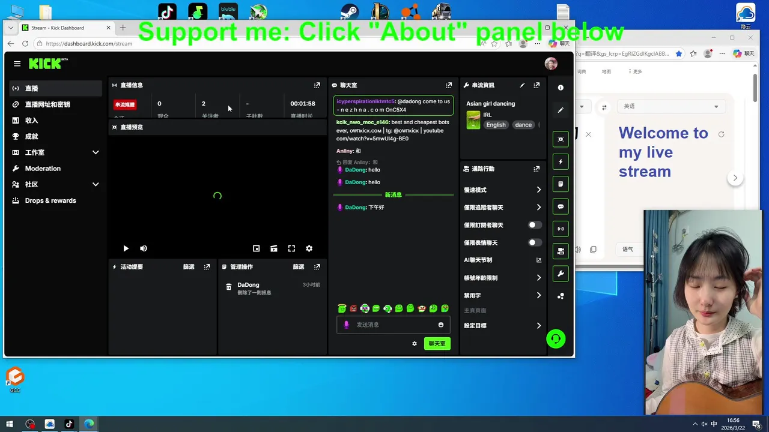Pop out the 通路行動 panel
This screenshot has width=769, height=432.
(x=536, y=169)
